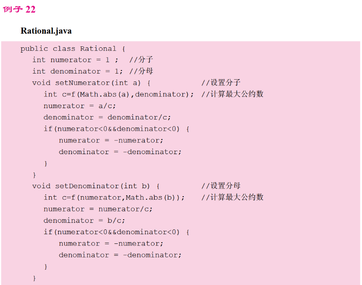
Task: Click the "int c=f(Math.abs(a),denominator);" line
Action: (118, 94)
